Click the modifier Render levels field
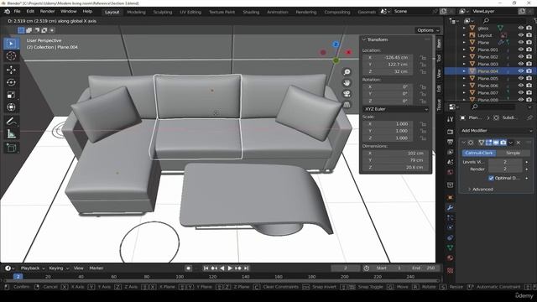537x302 pixels. coord(505,169)
